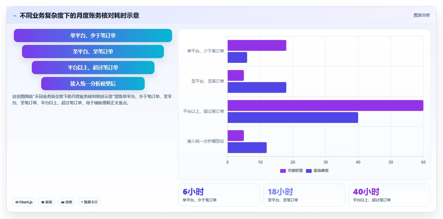Toggle the 落地难度 legend swatch

[x=309, y=171]
